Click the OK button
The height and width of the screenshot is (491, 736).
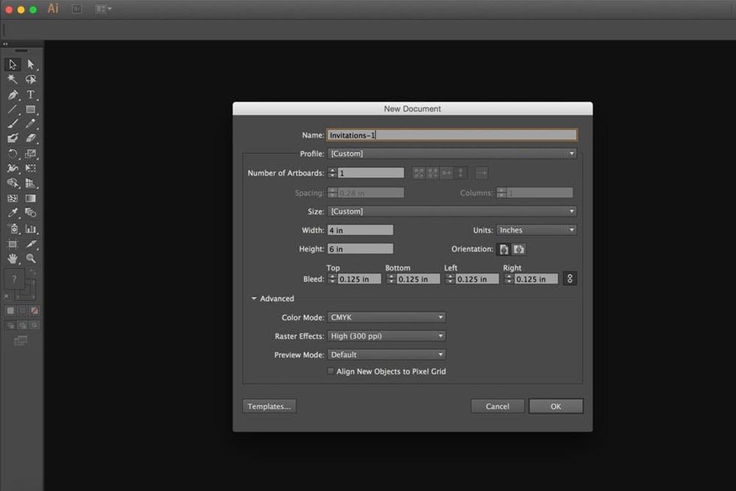(556, 406)
